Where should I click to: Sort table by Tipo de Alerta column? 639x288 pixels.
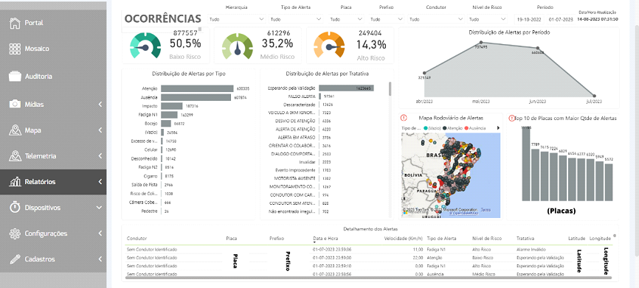[x=441, y=239]
